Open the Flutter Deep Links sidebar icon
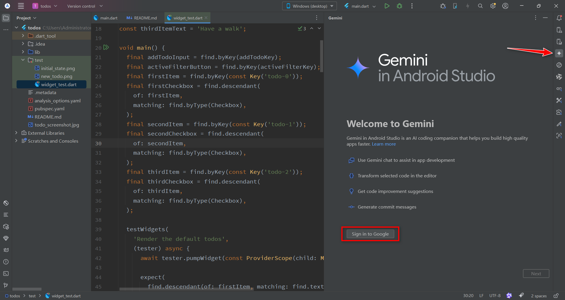The image size is (565, 300). 559,89
